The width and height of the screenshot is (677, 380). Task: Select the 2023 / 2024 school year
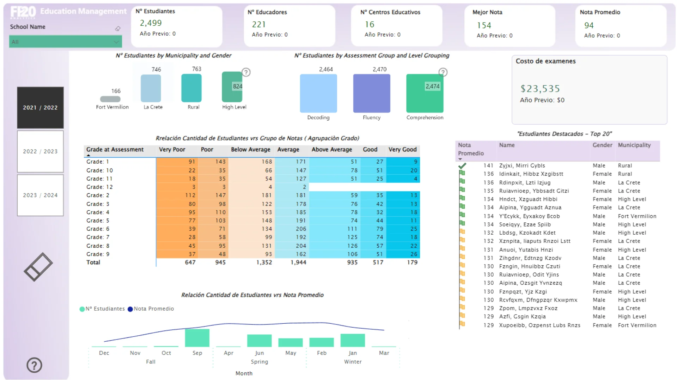pyautogui.click(x=40, y=195)
